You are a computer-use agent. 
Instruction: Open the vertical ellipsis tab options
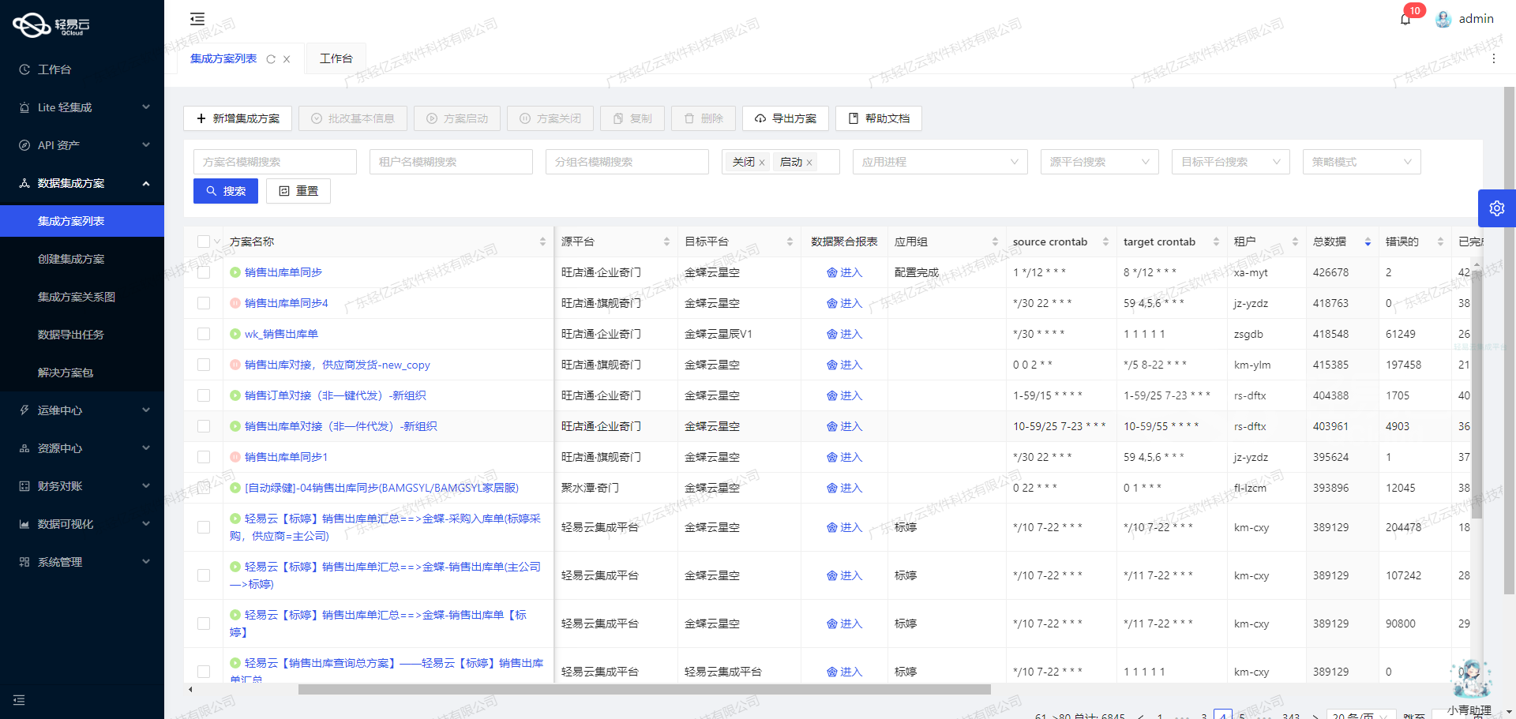pos(1493,58)
